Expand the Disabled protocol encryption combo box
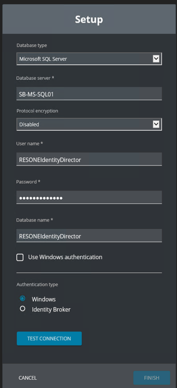The image size is (177, 388). (89, 124)
